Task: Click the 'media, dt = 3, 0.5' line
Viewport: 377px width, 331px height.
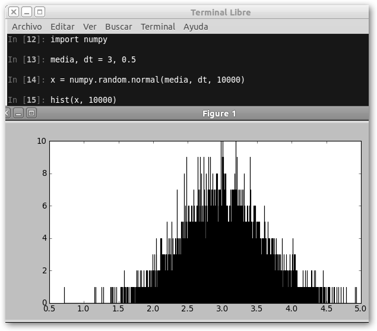Action: coord(93,60)
